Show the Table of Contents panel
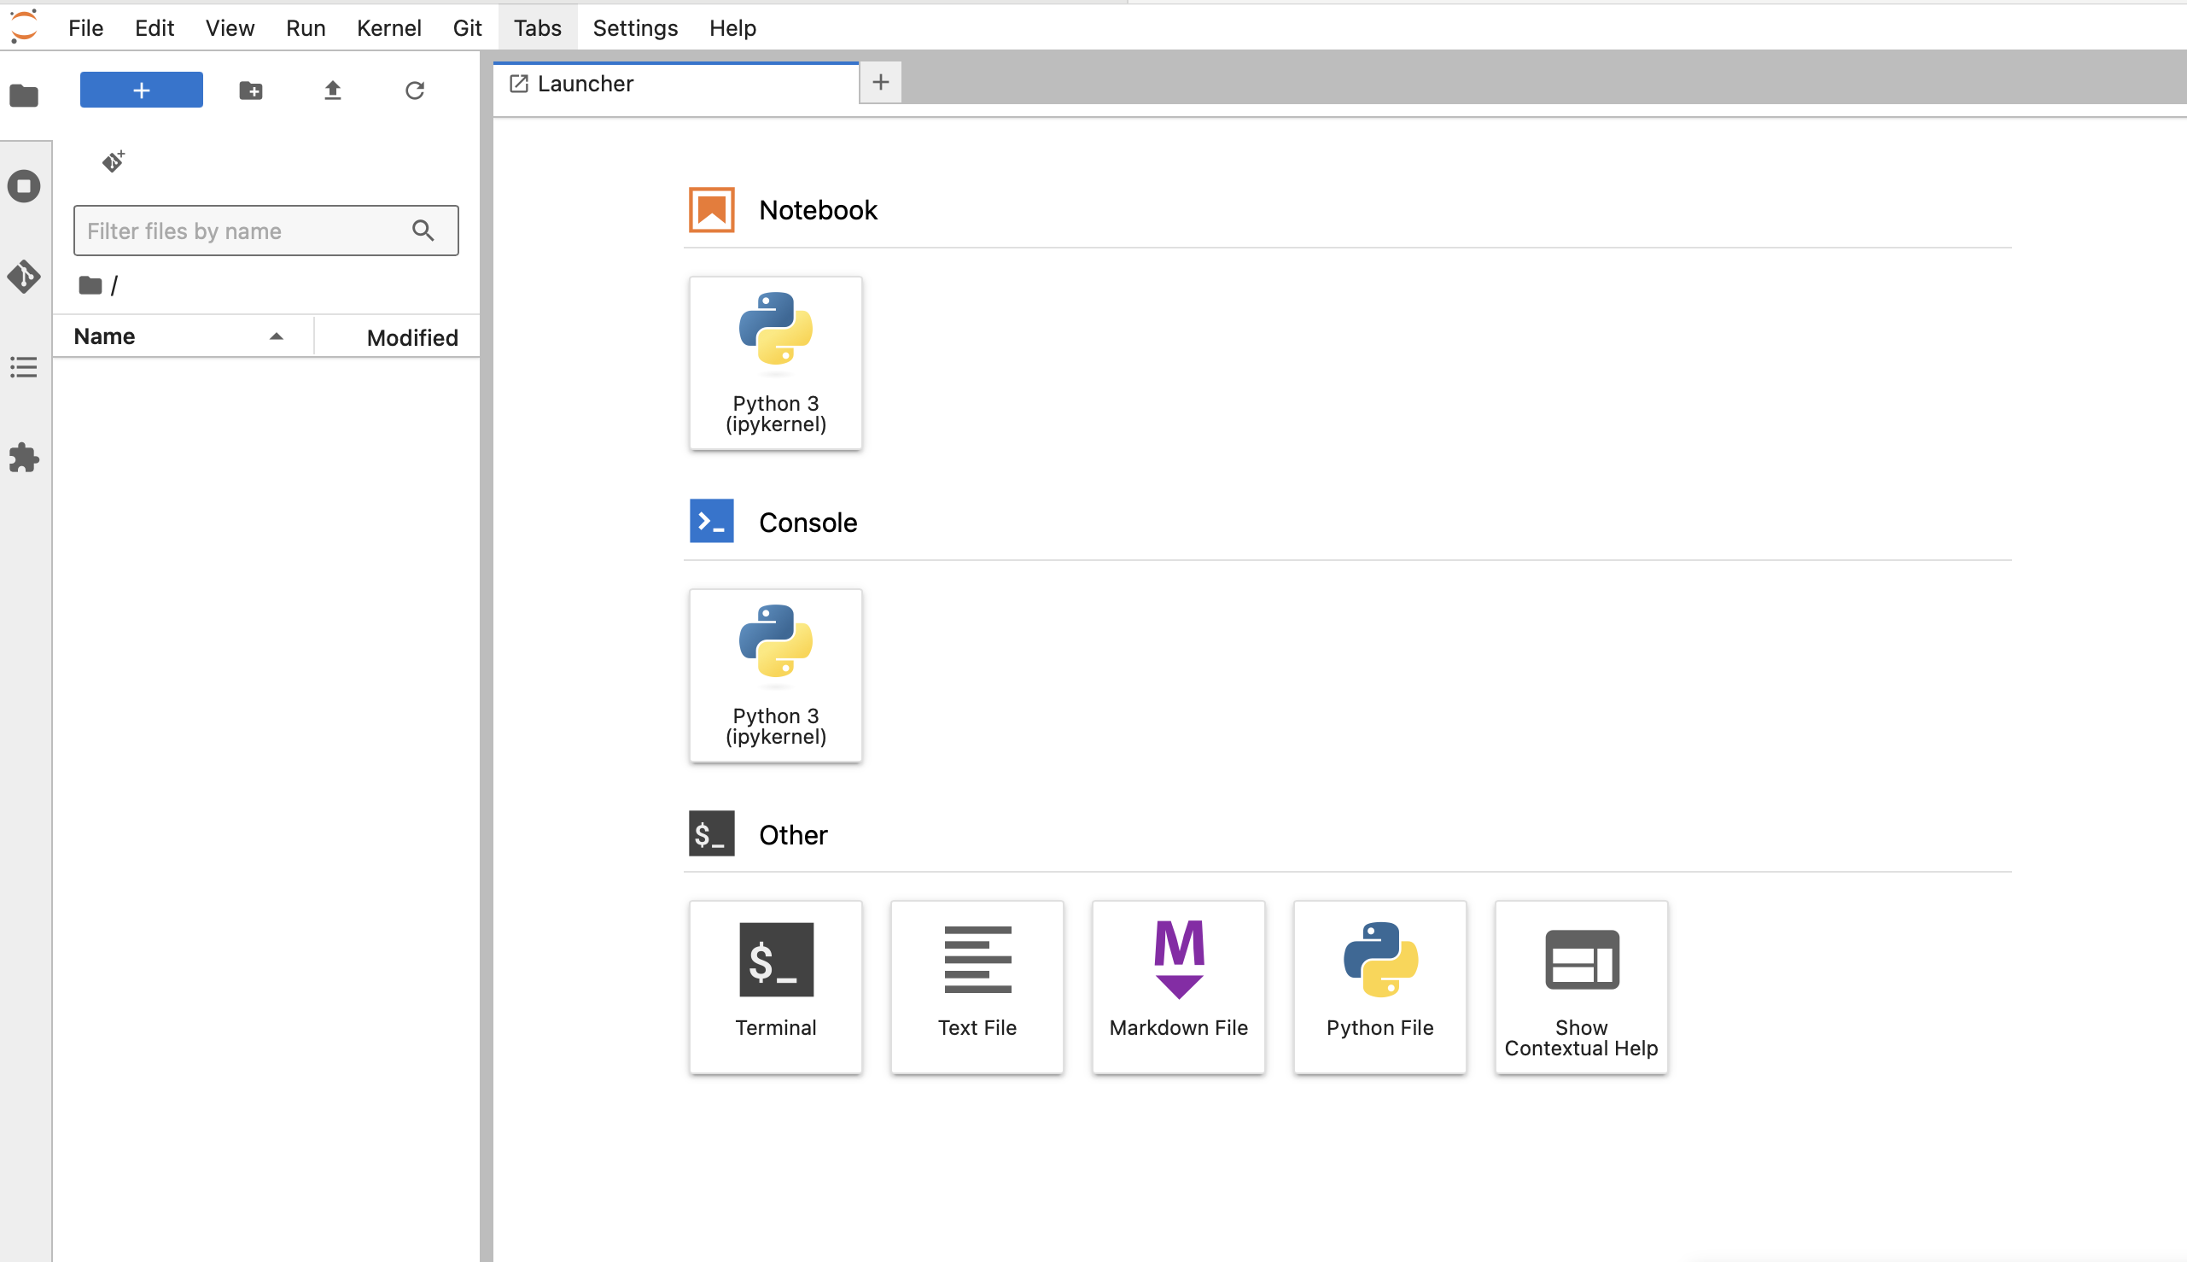This screenshot has width=2187, height=1262. [23, 367]
